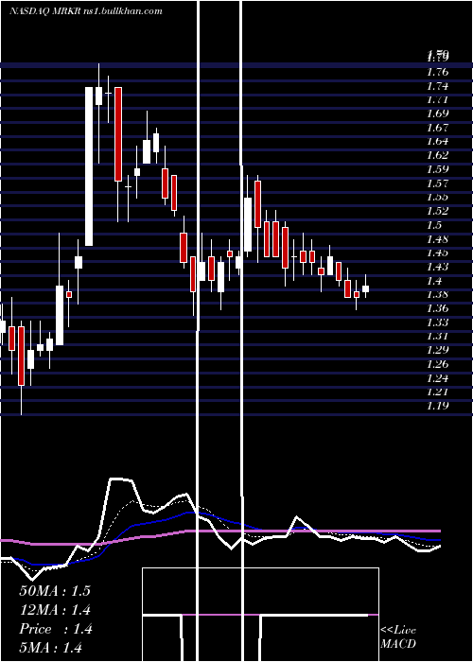This screenshot has width=473, height=662.
Task: Click the 1.57 price axis label
Action: (x=437, y=183)
